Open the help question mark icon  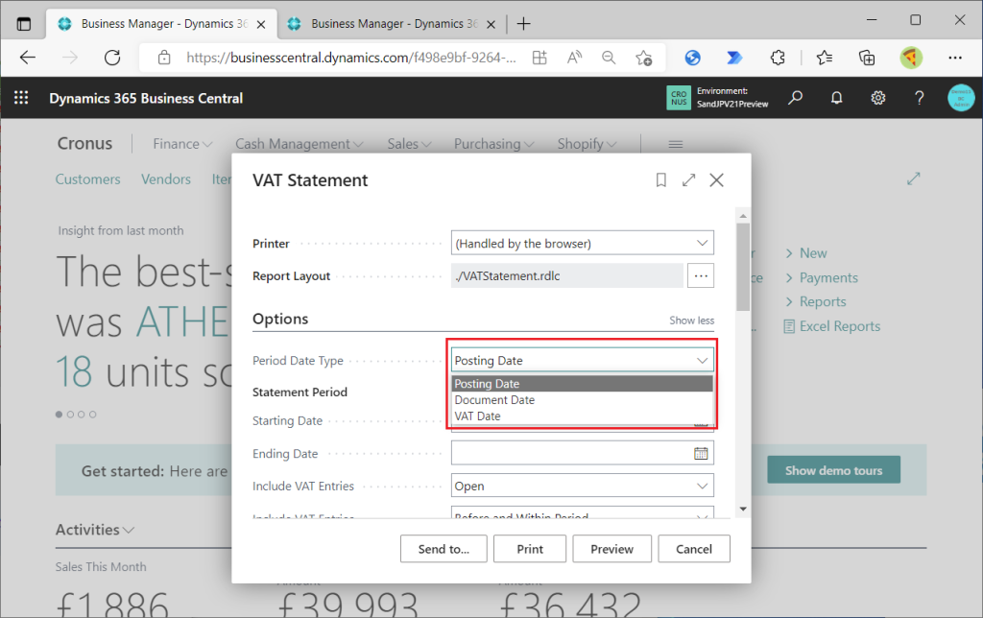pyautogui.click(x=919, y=98)
